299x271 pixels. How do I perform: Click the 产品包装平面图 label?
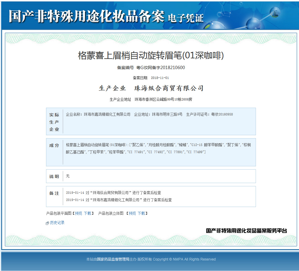coord(59,213)
